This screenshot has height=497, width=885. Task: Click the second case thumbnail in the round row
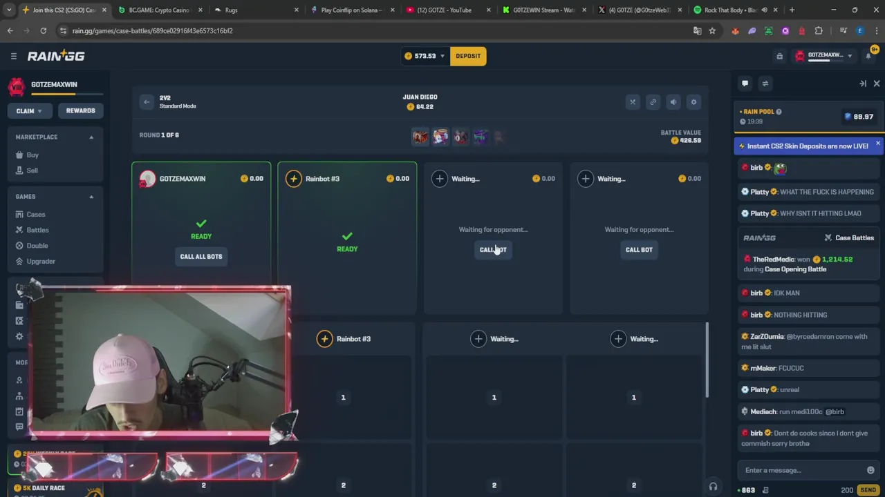(x=440, y=137)
